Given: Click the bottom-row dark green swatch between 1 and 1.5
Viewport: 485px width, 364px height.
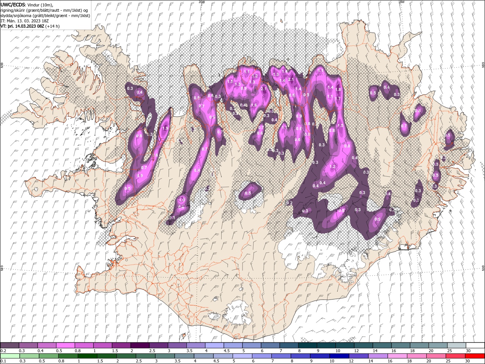Looking at the screenshot, I should pos(88,356).
